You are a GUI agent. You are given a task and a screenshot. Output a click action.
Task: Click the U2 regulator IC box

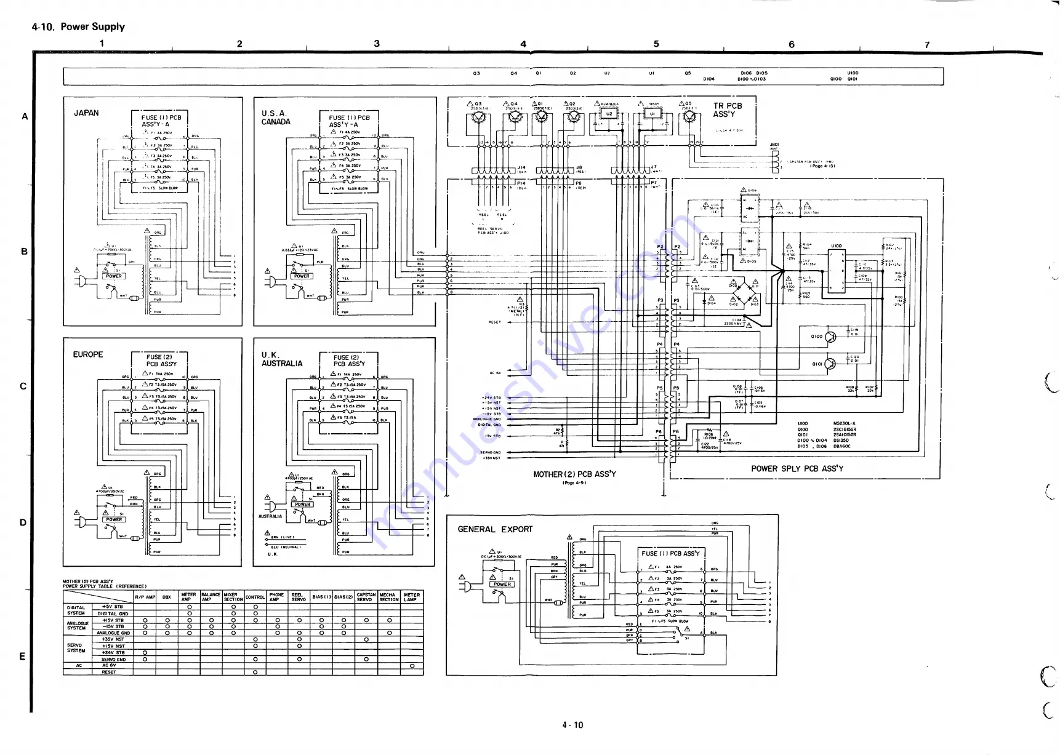[x=609, y=114]
